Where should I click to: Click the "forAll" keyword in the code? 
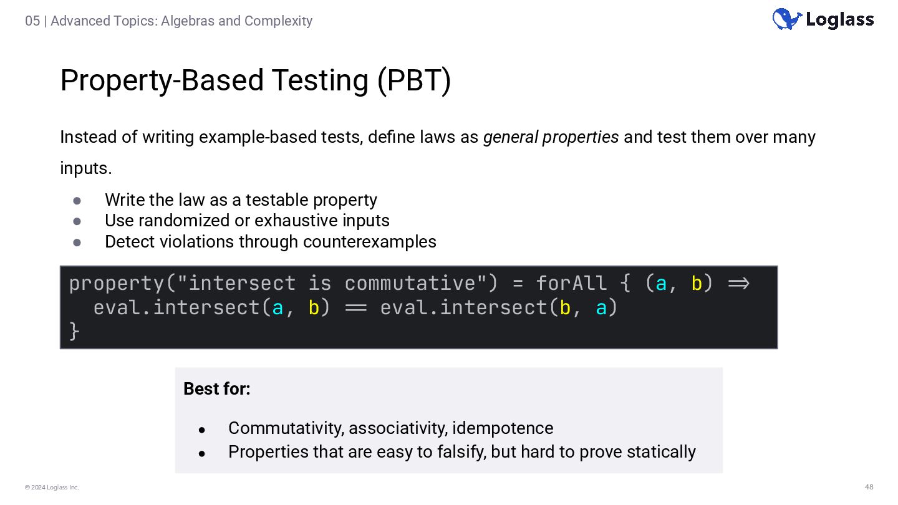[x=571, y=284]
